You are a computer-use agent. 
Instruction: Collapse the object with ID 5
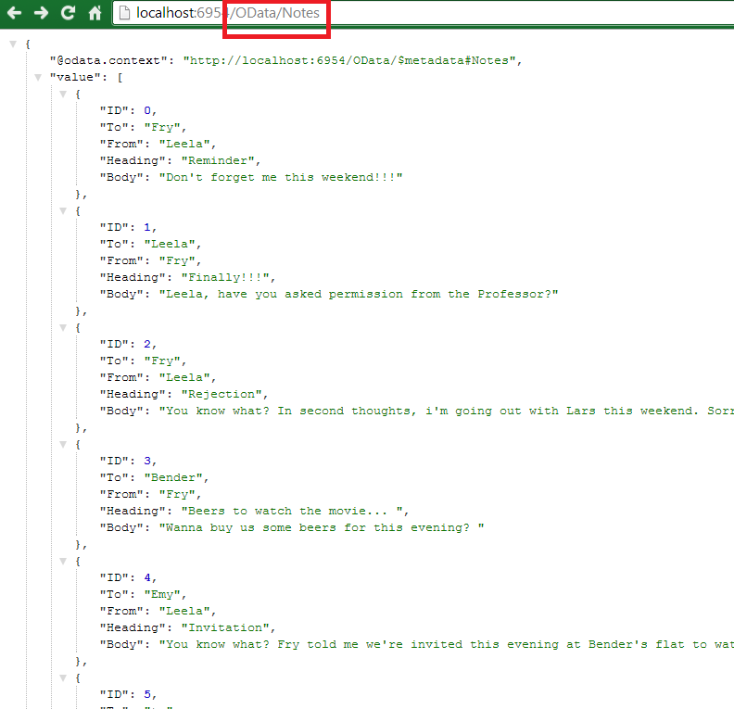coord(63,678)
